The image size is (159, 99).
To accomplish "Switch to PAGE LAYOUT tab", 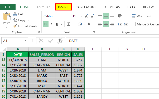I will click(86, 7).
